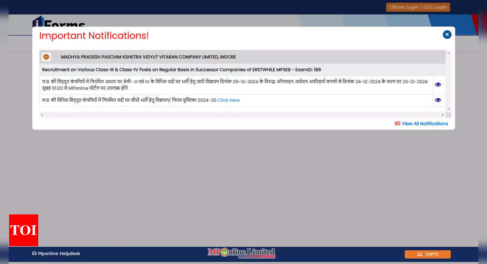This screenshot has height=264, width=487.
Task: Open Mponline Helpdesk
Action: click(56, 254)
